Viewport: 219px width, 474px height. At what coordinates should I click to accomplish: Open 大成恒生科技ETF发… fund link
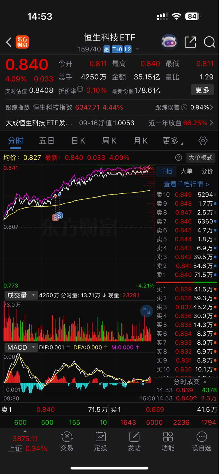click(39, 123)
